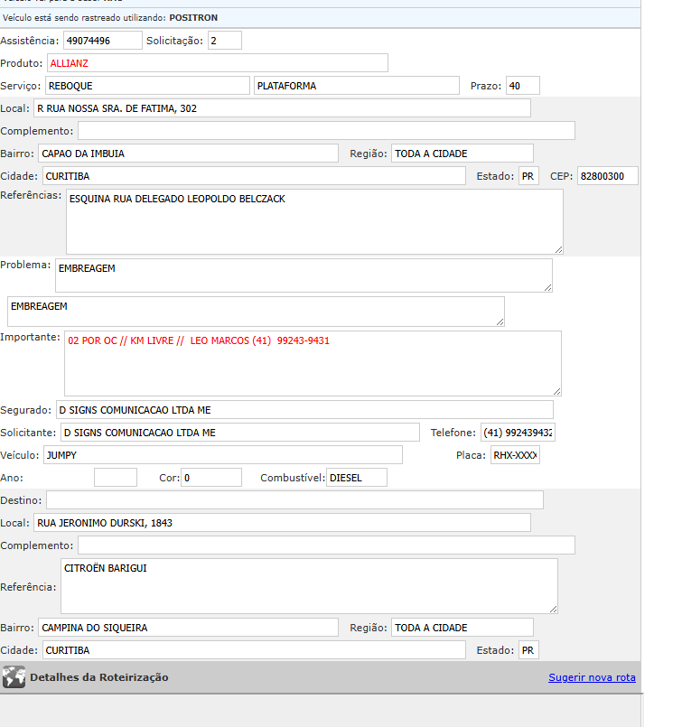Click the Referência textarea showing CITROËN BARIGUI
Screen dimensions: 682x727
coord(309,586)
